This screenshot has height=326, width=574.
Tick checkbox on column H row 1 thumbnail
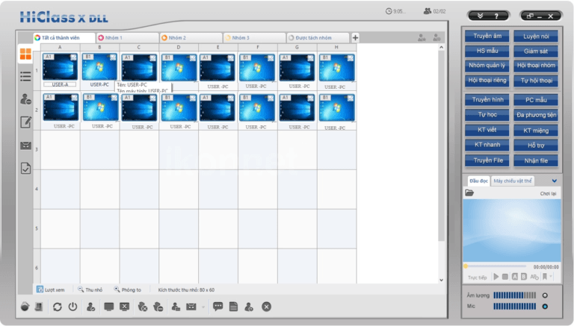351,58
